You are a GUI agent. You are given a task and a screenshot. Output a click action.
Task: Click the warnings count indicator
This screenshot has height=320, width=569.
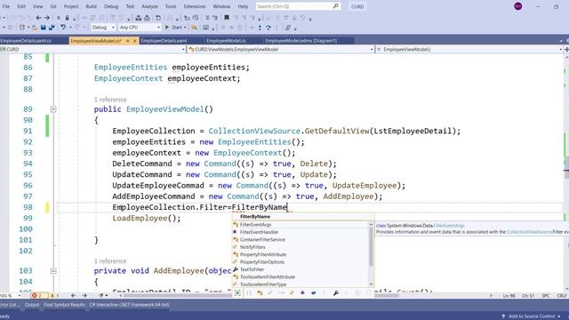click(x=54, y=296)
